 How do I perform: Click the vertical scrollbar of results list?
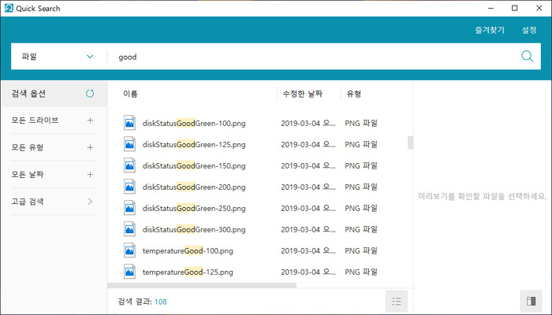click(x=409, y=143)
